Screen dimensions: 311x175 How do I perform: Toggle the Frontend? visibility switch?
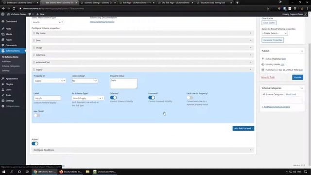click(x=152, y=98)
